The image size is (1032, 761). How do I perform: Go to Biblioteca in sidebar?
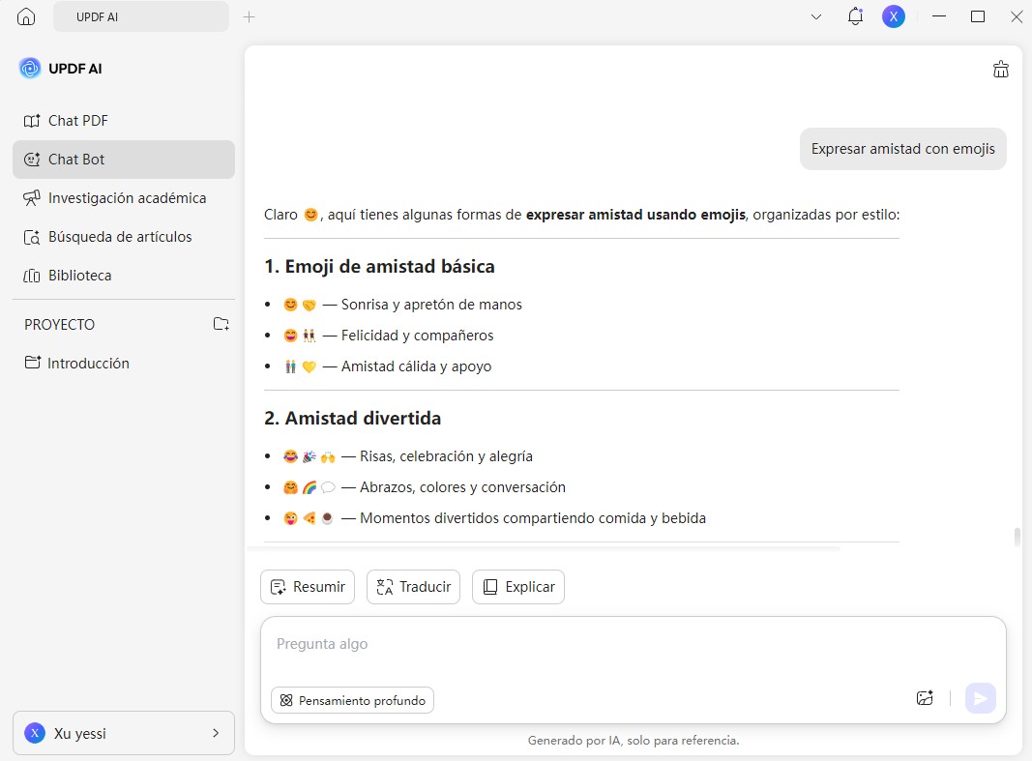click(79, 276)
